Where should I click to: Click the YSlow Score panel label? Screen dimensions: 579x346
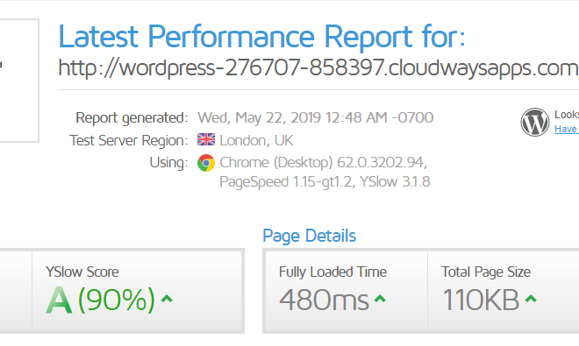click(x=82, y=272)
